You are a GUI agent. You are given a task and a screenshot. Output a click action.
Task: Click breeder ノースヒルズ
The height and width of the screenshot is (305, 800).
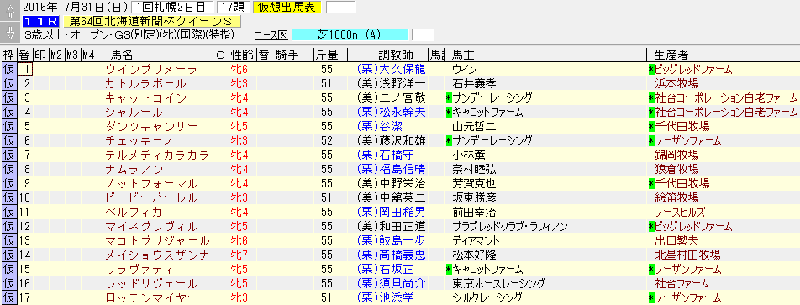680,213
